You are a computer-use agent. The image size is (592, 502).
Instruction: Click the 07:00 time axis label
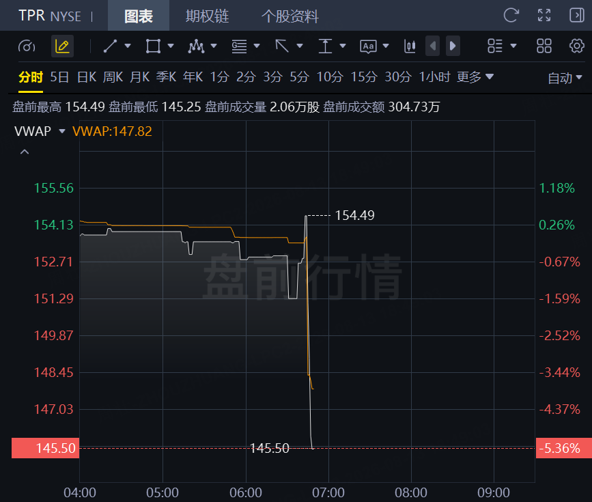(x=328, y=492)
